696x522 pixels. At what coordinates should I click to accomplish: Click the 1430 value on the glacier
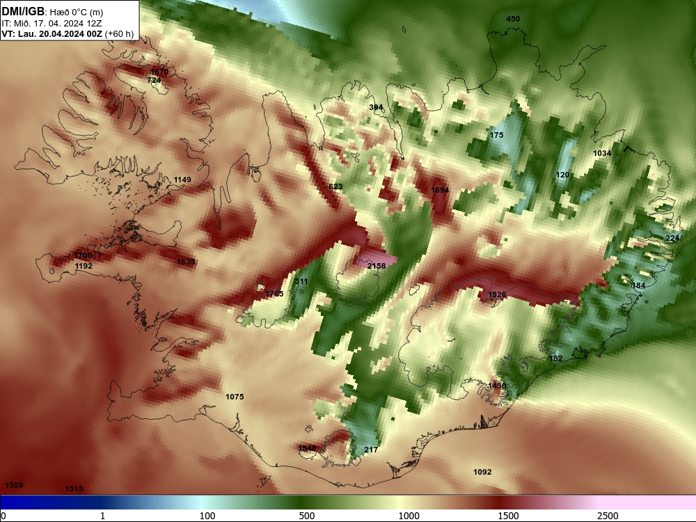click(x=497, y=386)
